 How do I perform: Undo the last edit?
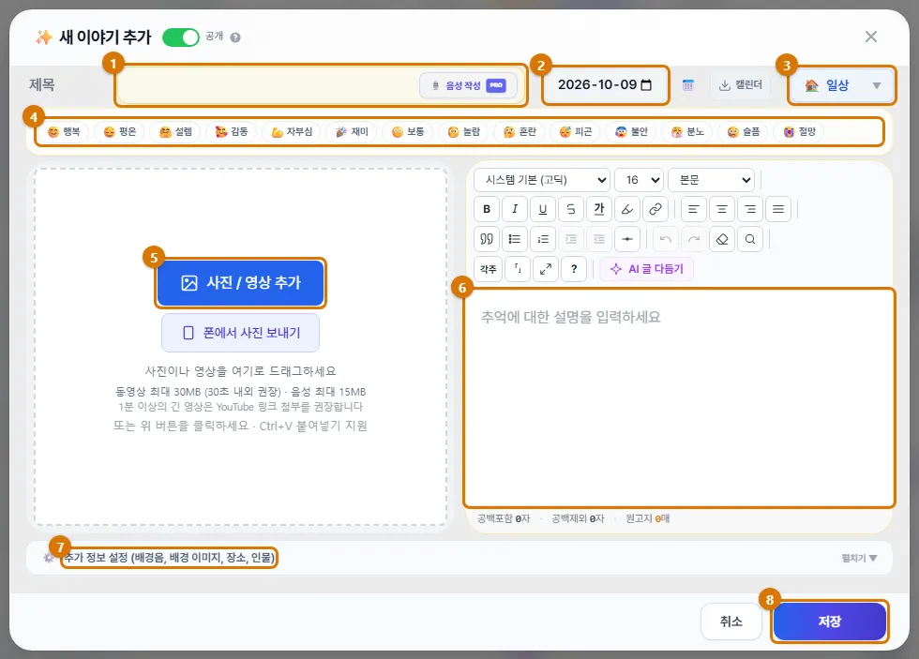[x=665, y=239]
